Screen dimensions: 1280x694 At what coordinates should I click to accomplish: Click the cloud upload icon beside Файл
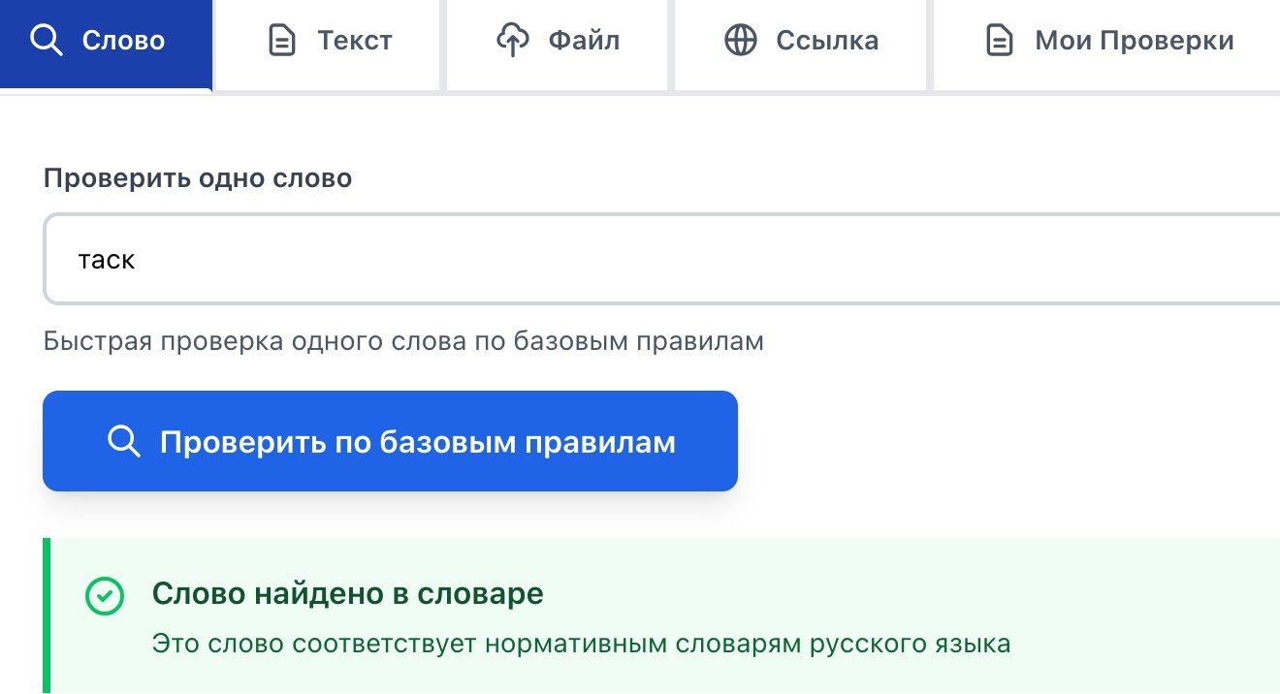click(512, 41)
